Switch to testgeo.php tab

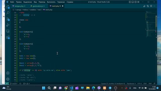coord(19,6)
